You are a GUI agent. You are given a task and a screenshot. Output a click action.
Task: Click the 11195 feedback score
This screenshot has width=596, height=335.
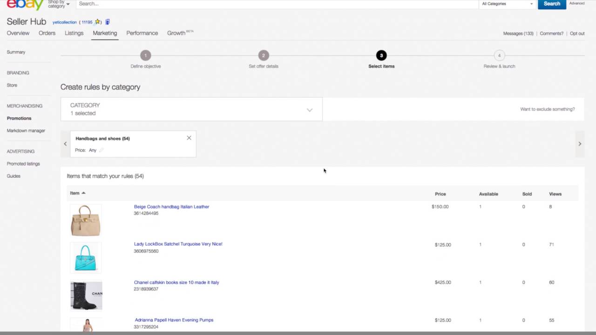tap(87, 22)
